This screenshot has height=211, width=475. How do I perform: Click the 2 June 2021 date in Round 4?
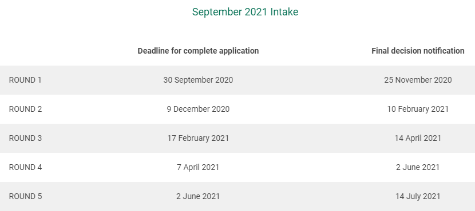418,167
